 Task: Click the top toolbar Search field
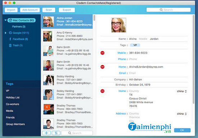168,10
